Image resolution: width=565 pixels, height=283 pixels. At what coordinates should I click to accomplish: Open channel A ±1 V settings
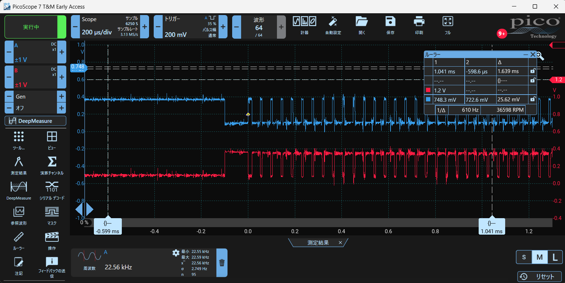coord(35,52)
